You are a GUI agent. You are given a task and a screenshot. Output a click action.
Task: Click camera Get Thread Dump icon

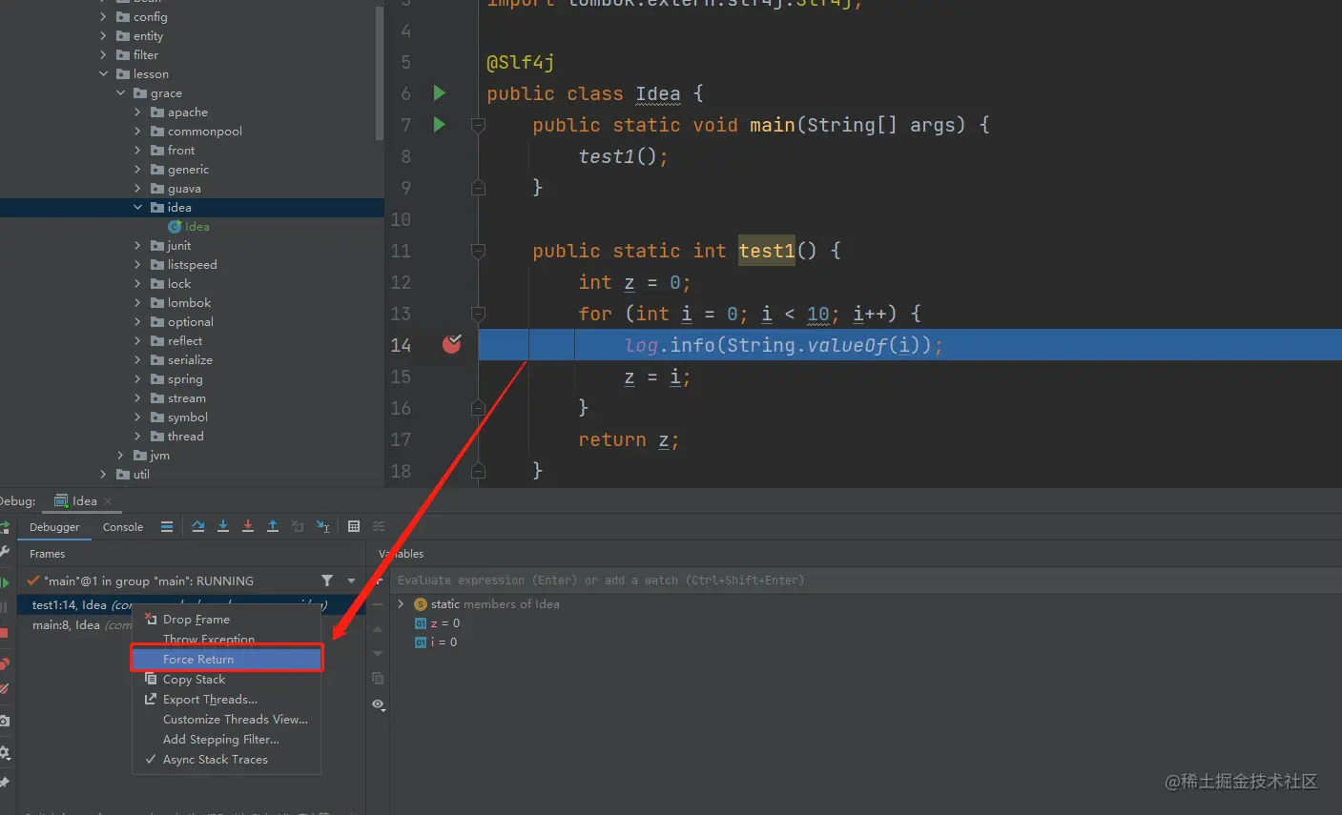click(5, 721)
